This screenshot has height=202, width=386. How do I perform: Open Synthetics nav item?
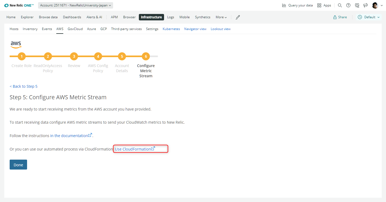[x=203, y=17]
